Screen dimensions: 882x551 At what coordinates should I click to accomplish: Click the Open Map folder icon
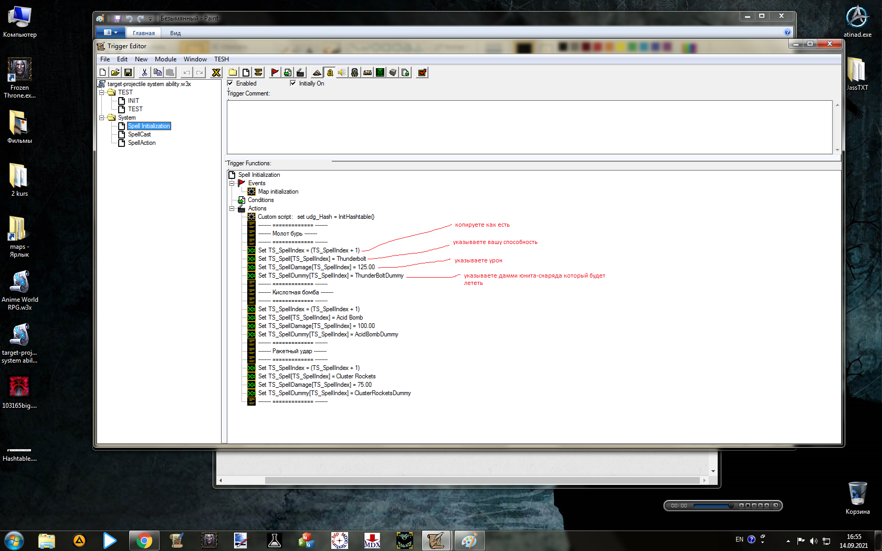click(115, 72)
